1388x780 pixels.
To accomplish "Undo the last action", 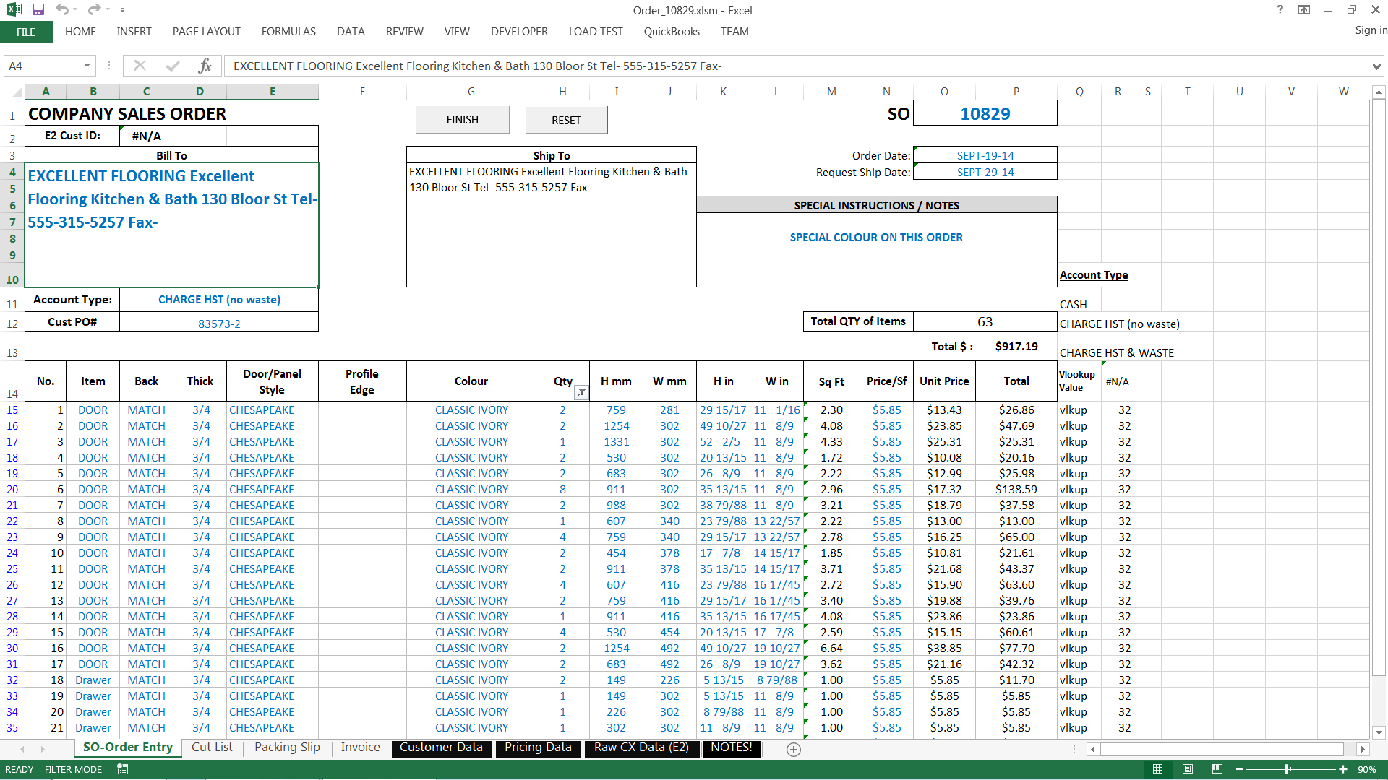I will (64, 10).
